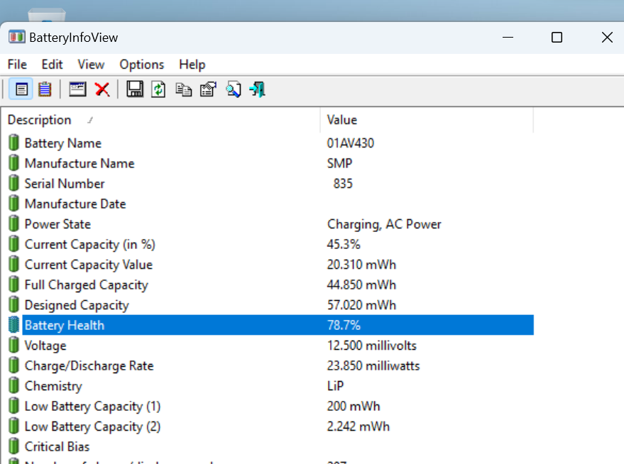
Task: Select the Critical Bias row label
Action: [x=57, y=446]
